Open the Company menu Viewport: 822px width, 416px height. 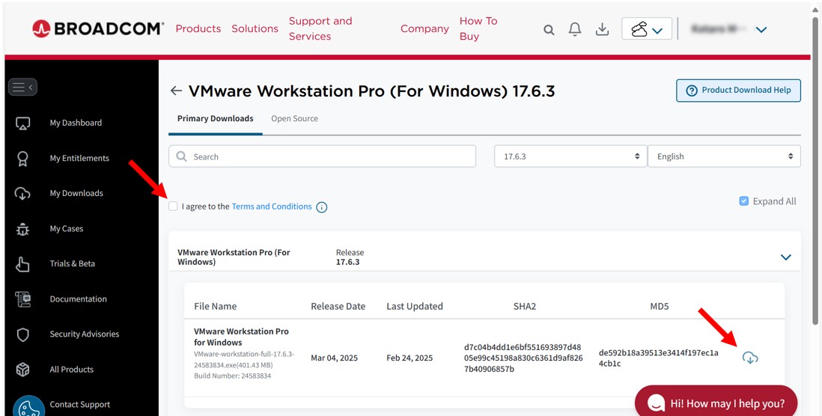pyautogui.click(x=424, y=29)
